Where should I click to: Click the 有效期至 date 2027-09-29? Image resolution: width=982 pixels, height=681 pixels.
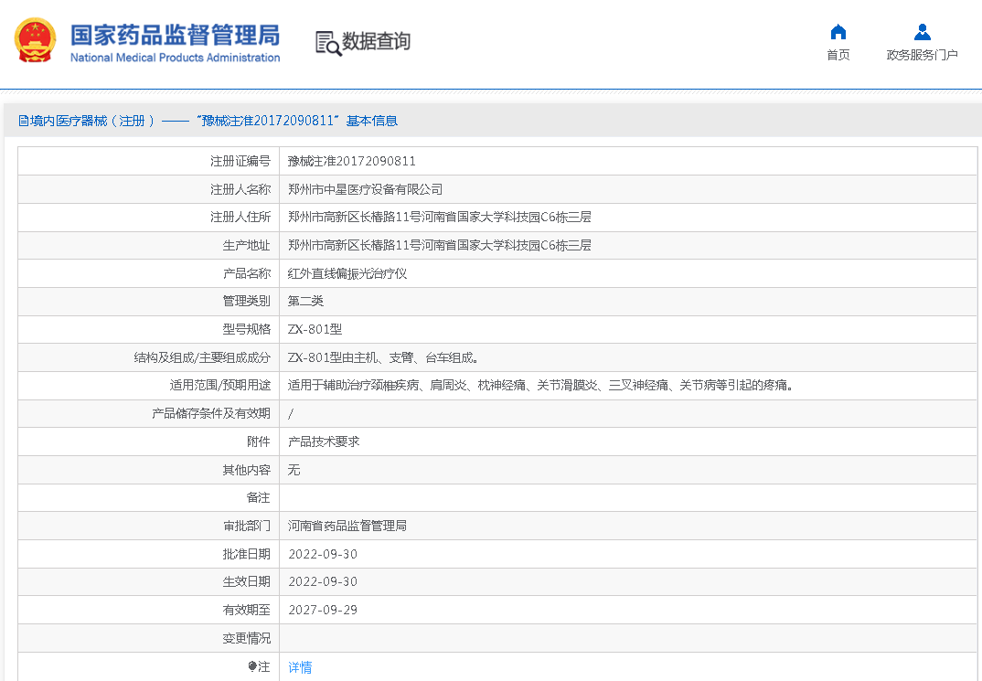click(x=322, y=610)
